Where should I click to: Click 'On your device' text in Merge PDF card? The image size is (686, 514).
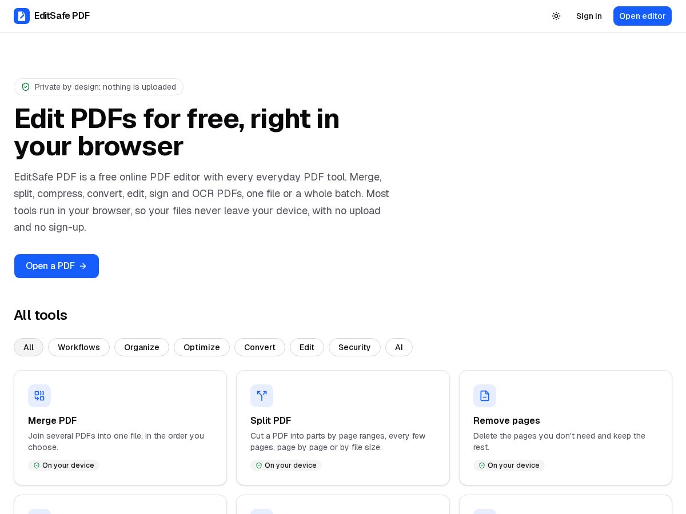tap(68, 465)
